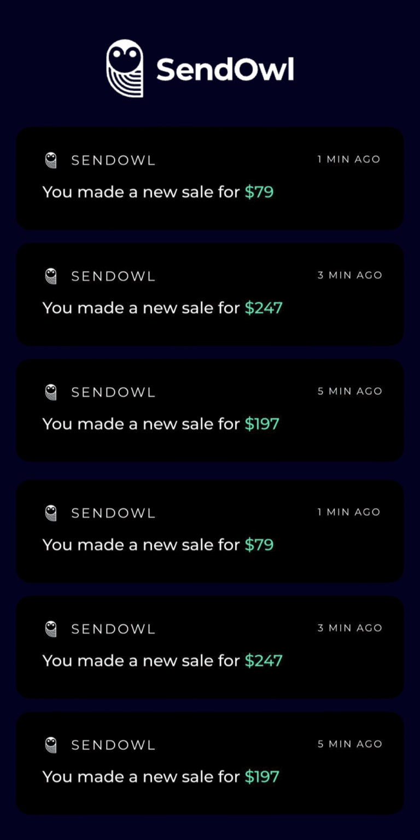The height and width of the screenshot is (840, 420).
Task: Click the small owl icon in the last $79 notification
Action: [51, 513]
